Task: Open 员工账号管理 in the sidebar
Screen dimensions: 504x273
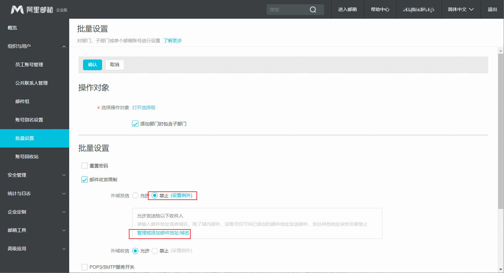Action: pyautogui.click(x=34, y=65)
